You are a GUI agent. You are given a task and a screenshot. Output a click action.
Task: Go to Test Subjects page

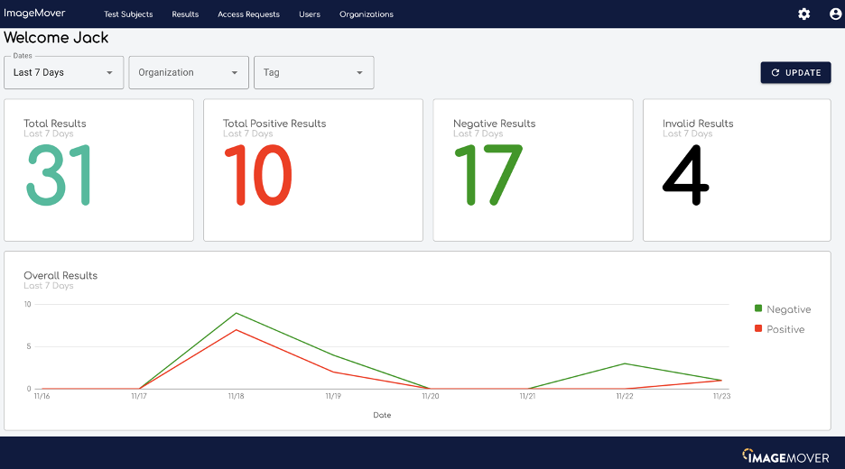(128, 14)
